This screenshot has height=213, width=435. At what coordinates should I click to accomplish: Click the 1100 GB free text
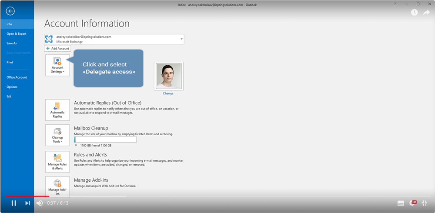click(96, 145)
